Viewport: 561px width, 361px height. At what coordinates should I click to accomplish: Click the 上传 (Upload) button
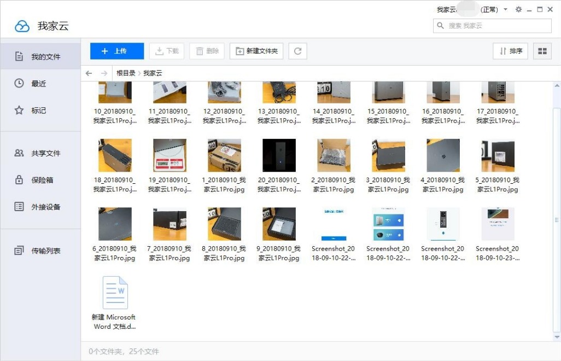click(116, 51)
